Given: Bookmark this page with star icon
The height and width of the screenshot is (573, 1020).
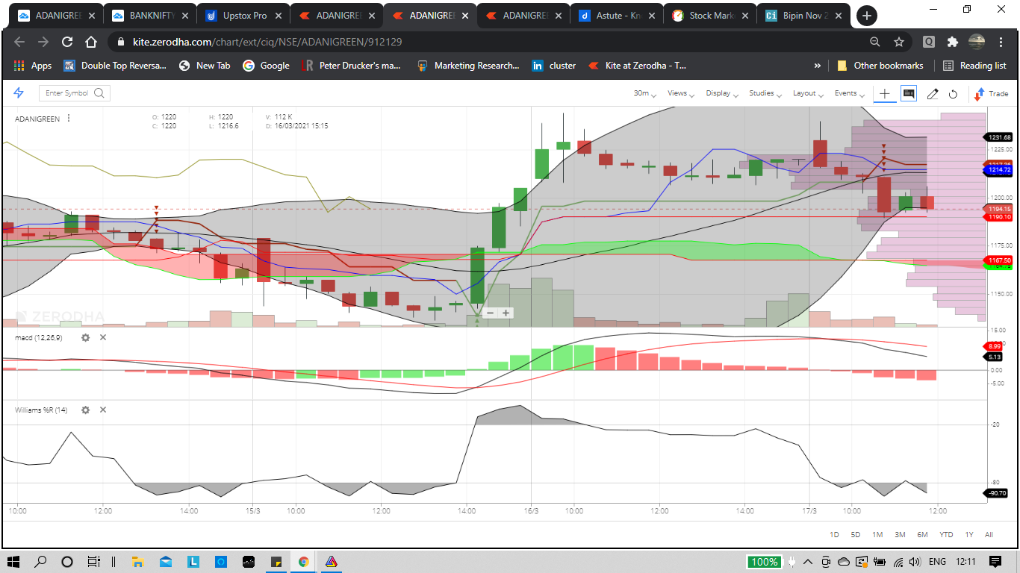Looking at the screenshot, I should [899, 43].
